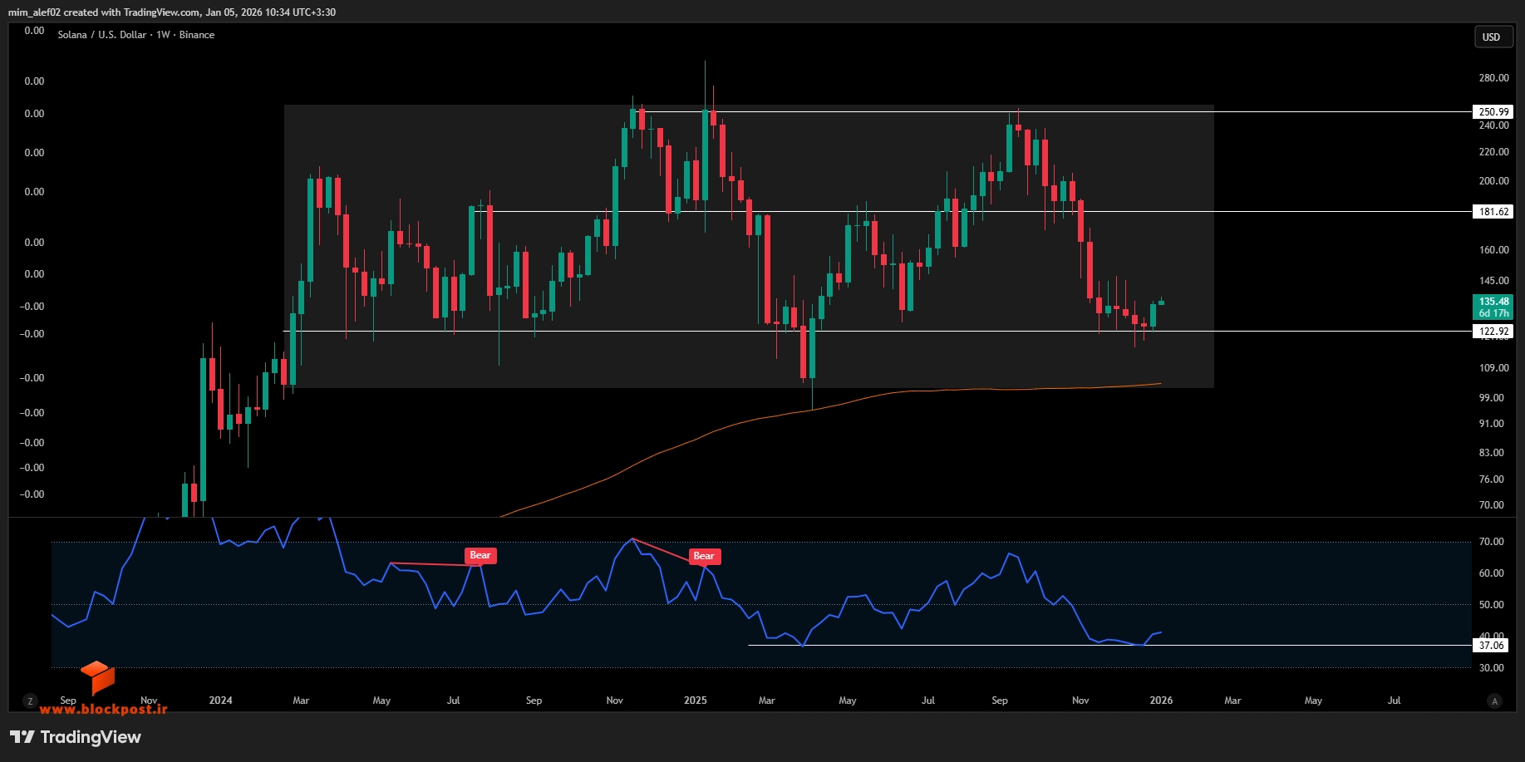Screen dimensions: 1525x762
Task: Click the current price label 135.48
Action: coord(1493,307)
